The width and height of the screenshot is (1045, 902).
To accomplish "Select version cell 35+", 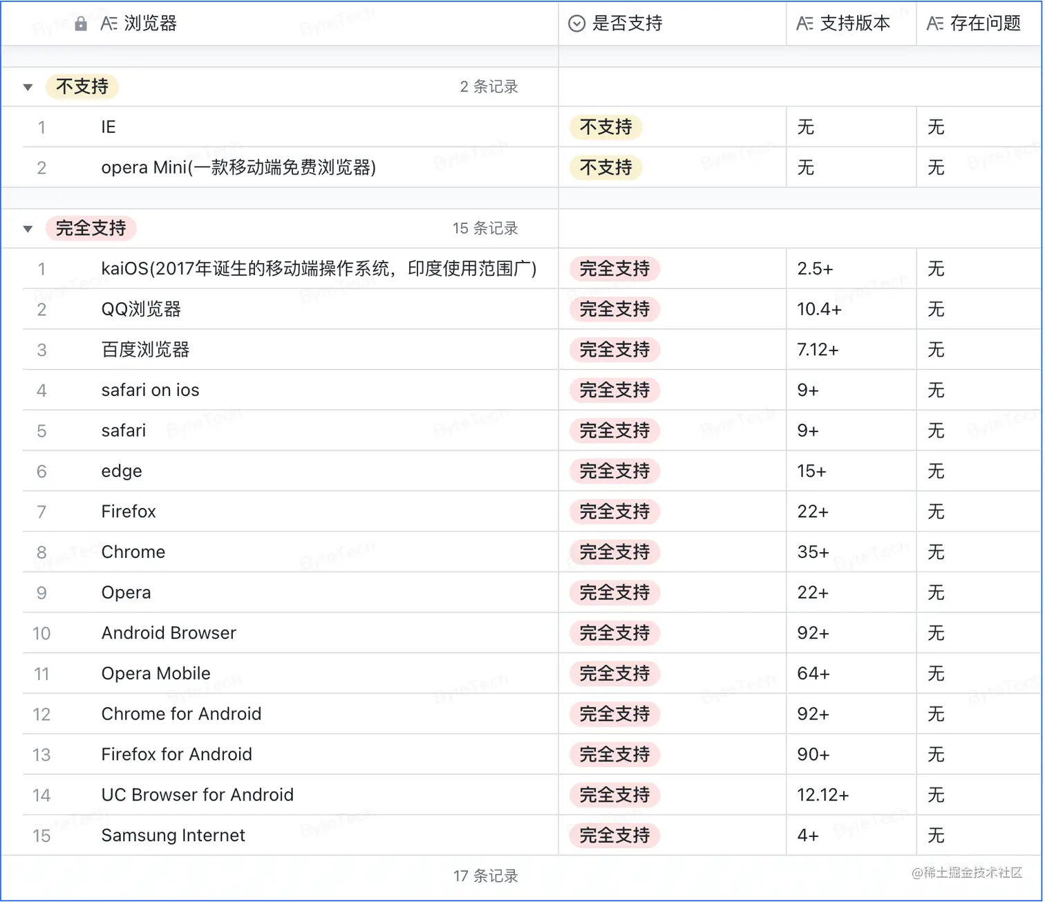I will pyautogui.click(x=851, y=552).
